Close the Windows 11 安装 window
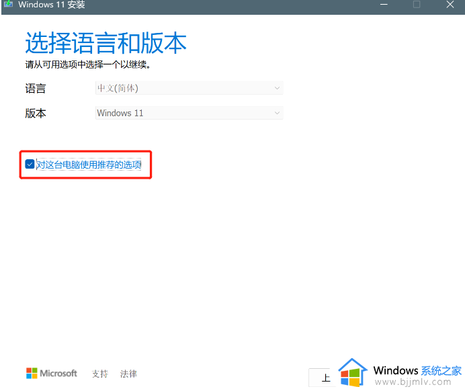This screenshot has width=465, height=391. pyautogui.click(x=450, y=5)
